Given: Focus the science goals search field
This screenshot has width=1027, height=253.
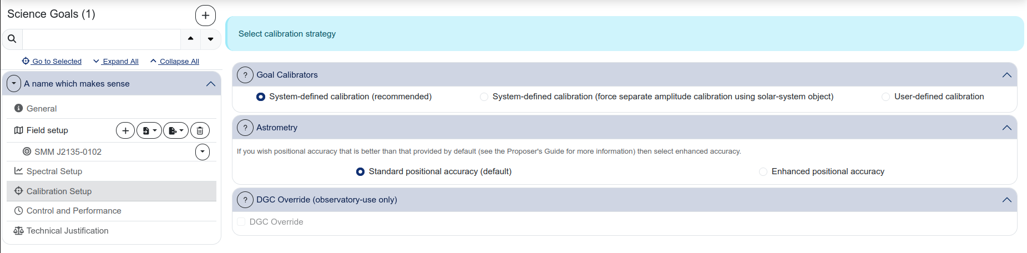Looking at the screenshot, I should click(x=101, y=39).
